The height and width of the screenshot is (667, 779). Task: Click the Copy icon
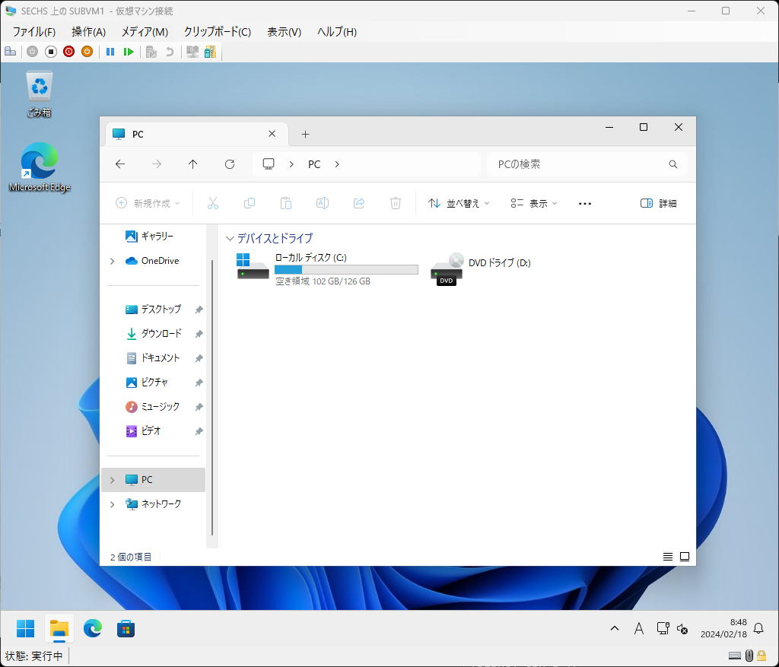(x=250, y=203)
